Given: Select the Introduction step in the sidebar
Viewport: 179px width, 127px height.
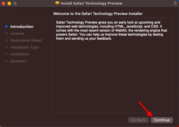Looking at the screenshot, I should (22, 27).
